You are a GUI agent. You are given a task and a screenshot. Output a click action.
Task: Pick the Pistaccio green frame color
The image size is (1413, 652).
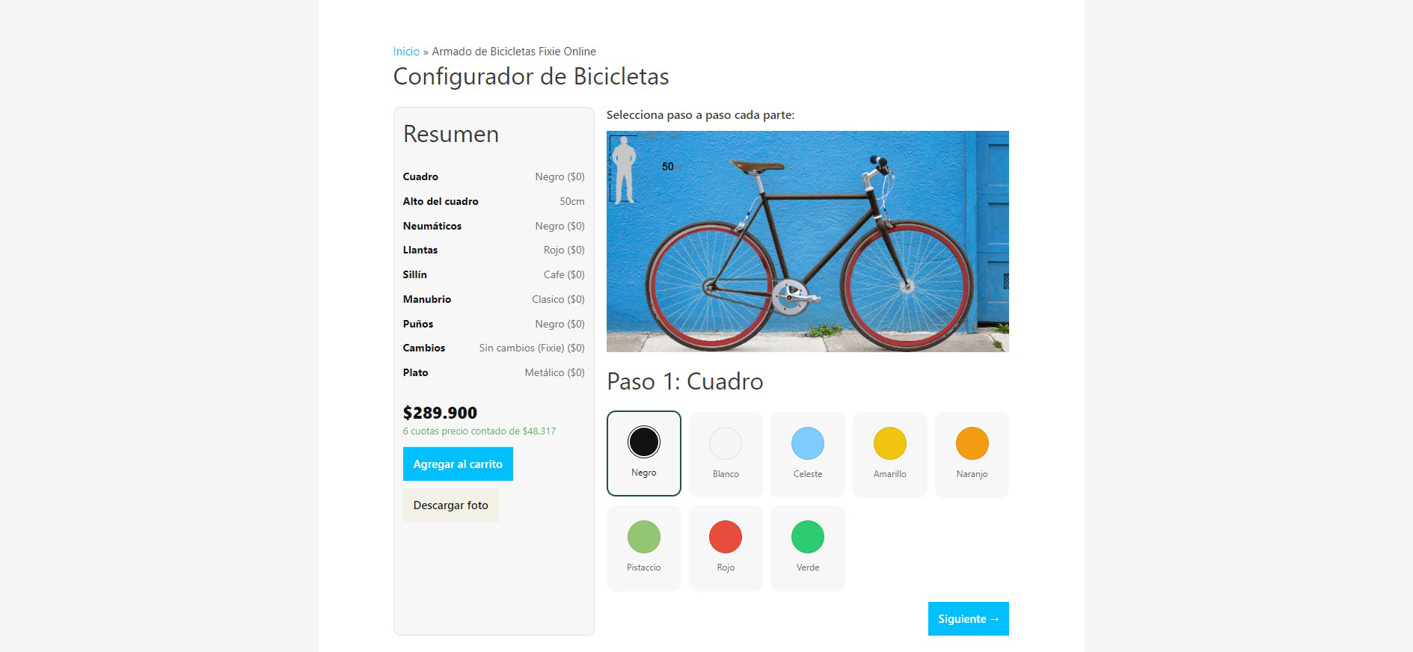click(x=643, y=548)
